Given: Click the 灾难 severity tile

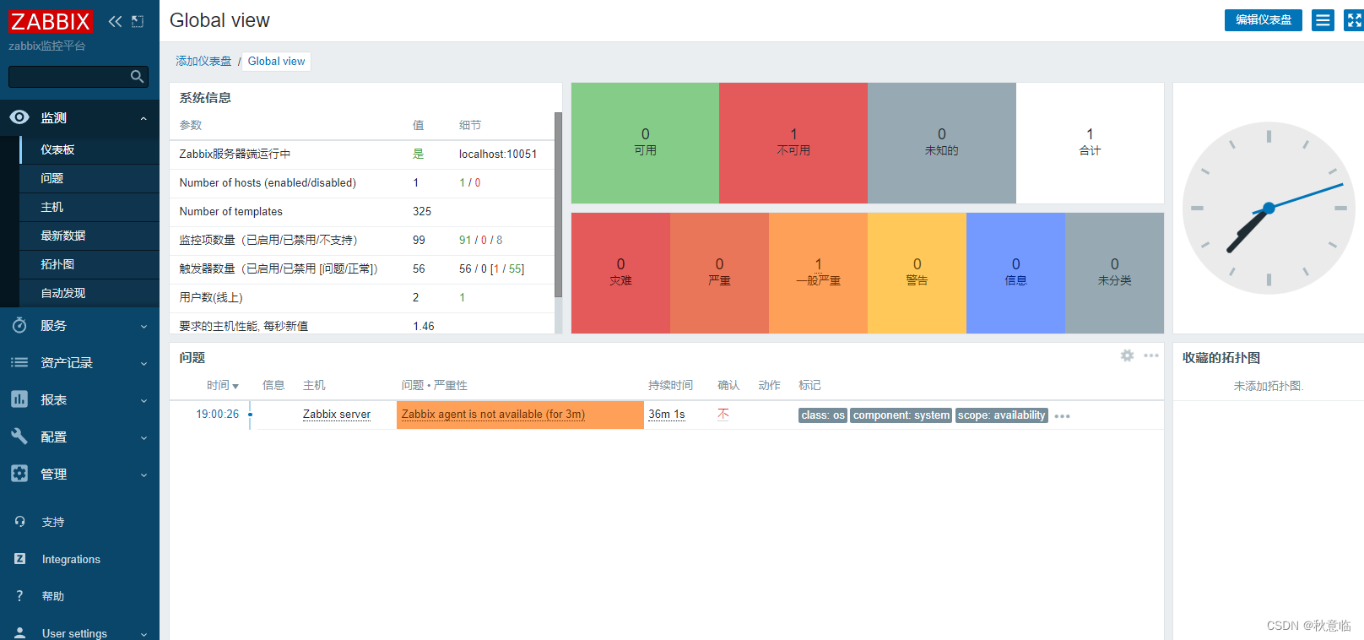Looking at the screenshot, I should 620,273.
